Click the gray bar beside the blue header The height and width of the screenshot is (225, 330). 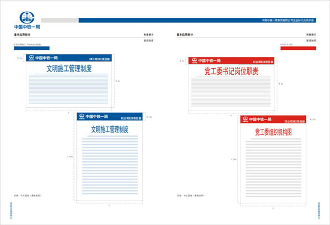pos(59,20)
